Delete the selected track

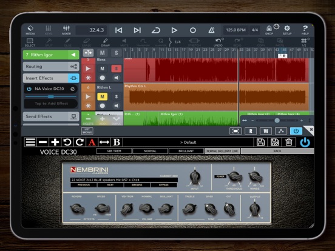point(88,121)
